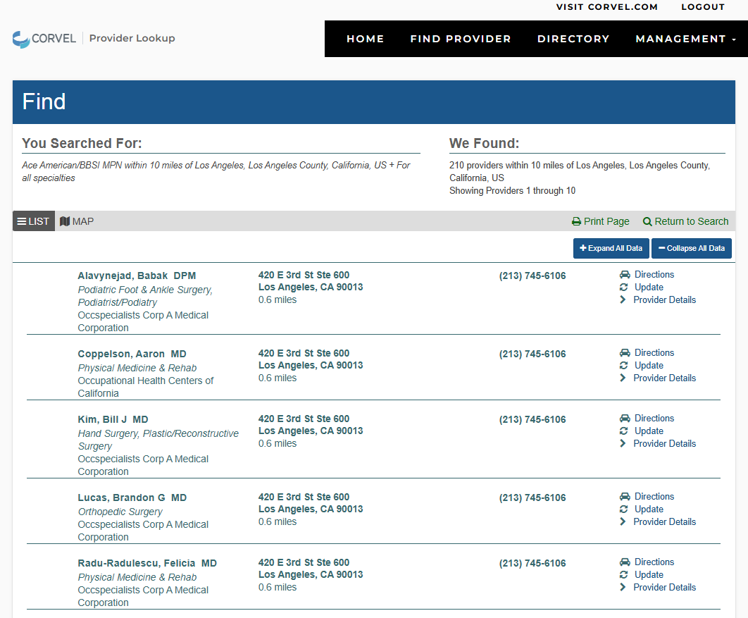748x618 pixels.
Task: Switch to MAP view
Action: tap(77, 221)
